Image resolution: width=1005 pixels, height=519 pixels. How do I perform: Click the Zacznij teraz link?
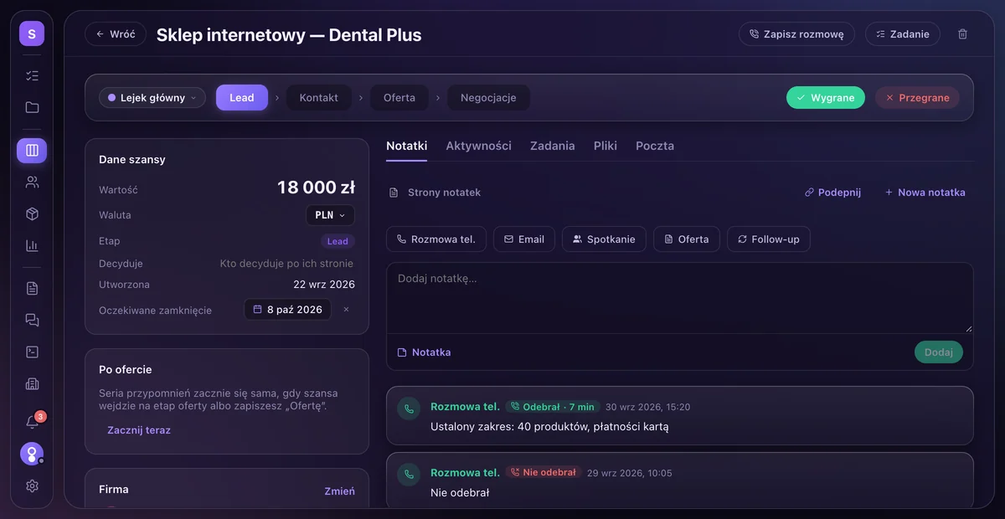[x=139, y=430]
